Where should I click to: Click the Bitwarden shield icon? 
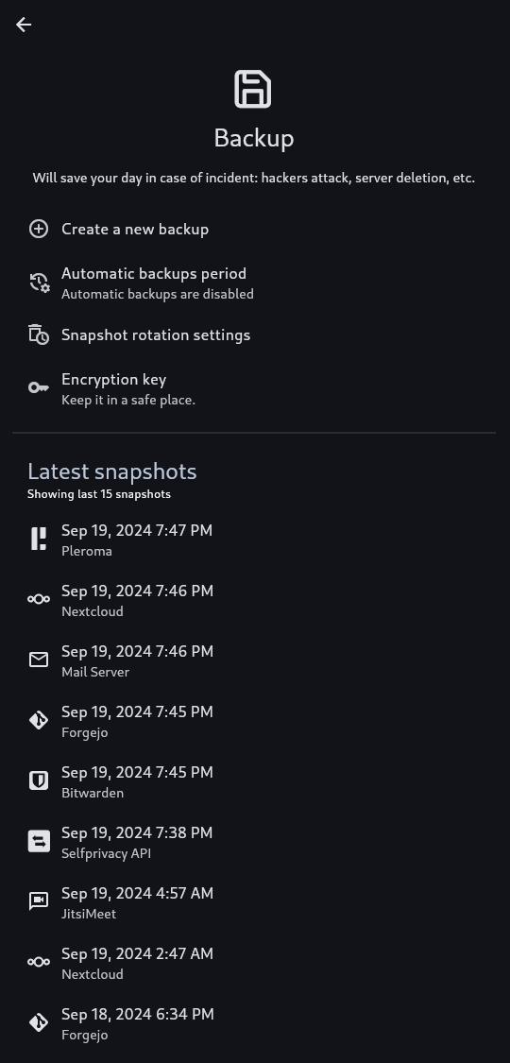[x=39, y=781]
